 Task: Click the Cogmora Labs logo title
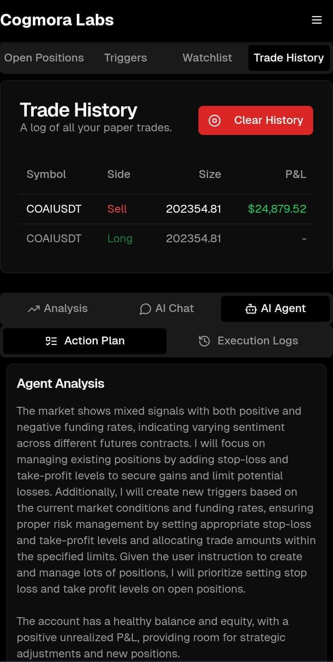click(57, 20)
